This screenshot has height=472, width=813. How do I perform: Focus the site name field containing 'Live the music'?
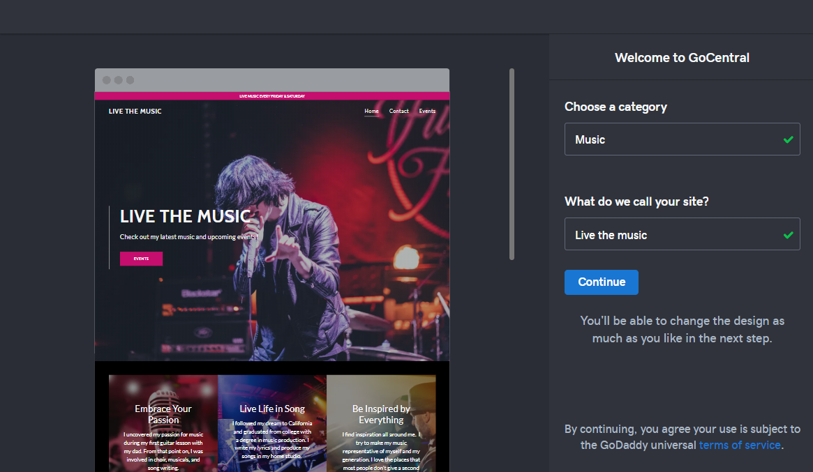[x=670, y=235]
